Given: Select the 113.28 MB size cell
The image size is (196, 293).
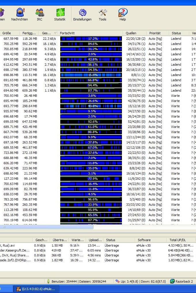Looking at the screenshot, I should (x=11, y=210).
